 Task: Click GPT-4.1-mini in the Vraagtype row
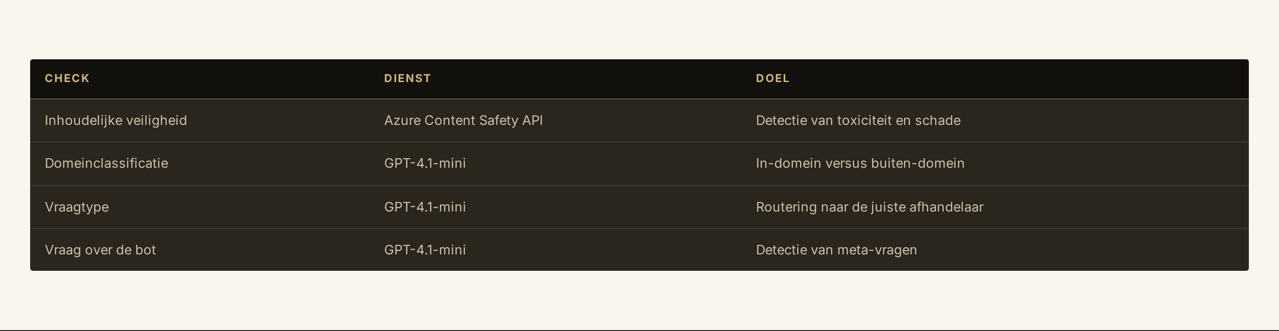424,207
